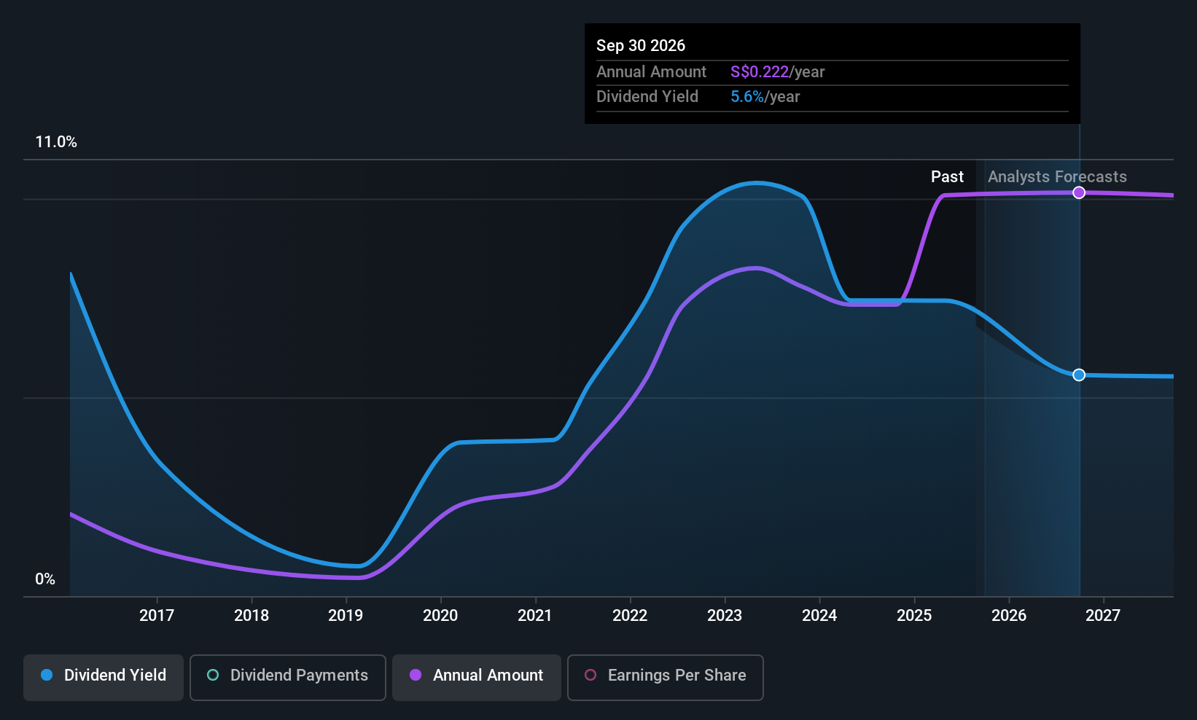Click the 2017 x-axis label
Viewport: 1197px width, 720px height.
click(157, 615)
